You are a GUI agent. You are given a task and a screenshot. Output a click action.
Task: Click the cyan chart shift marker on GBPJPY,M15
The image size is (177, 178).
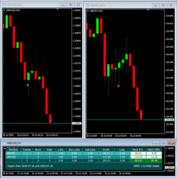point(148,10)
